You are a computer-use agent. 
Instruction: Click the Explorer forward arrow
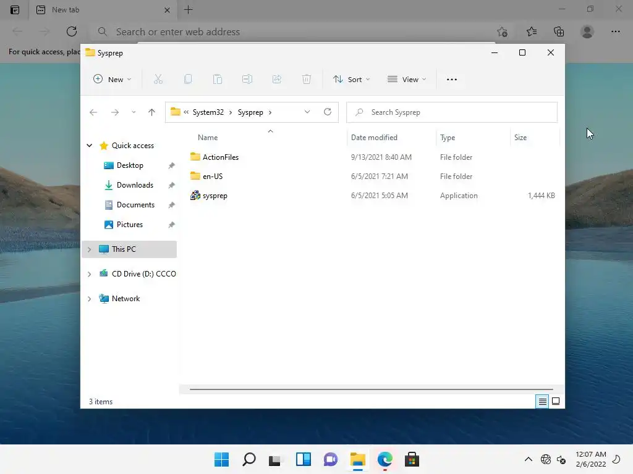115,112
